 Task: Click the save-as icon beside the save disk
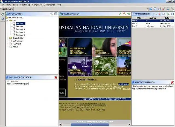[159, 9]
